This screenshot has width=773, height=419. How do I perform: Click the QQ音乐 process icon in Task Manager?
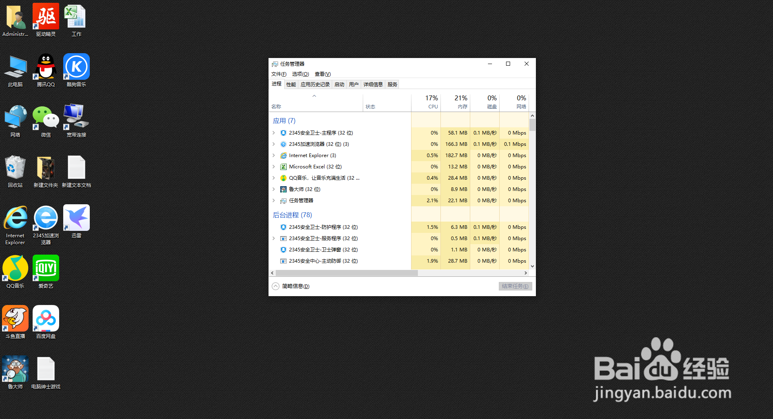283,178
